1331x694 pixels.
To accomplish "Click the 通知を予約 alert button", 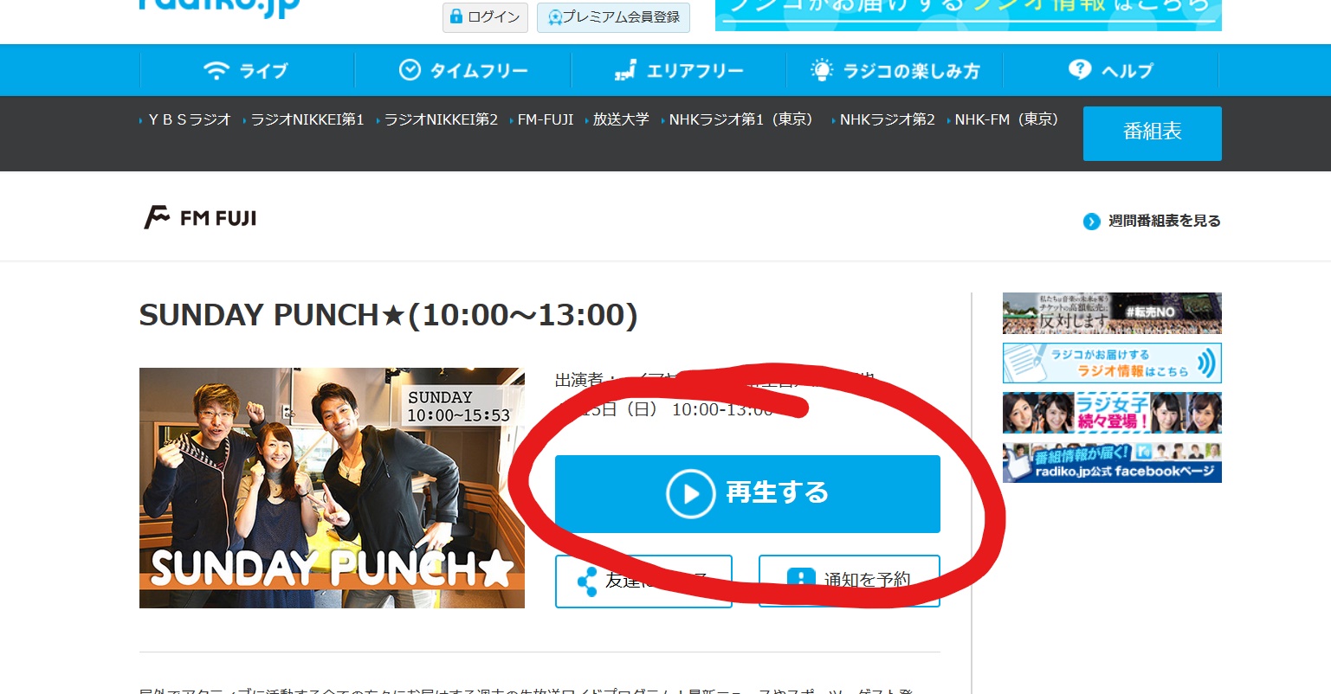I will [850, 582].
